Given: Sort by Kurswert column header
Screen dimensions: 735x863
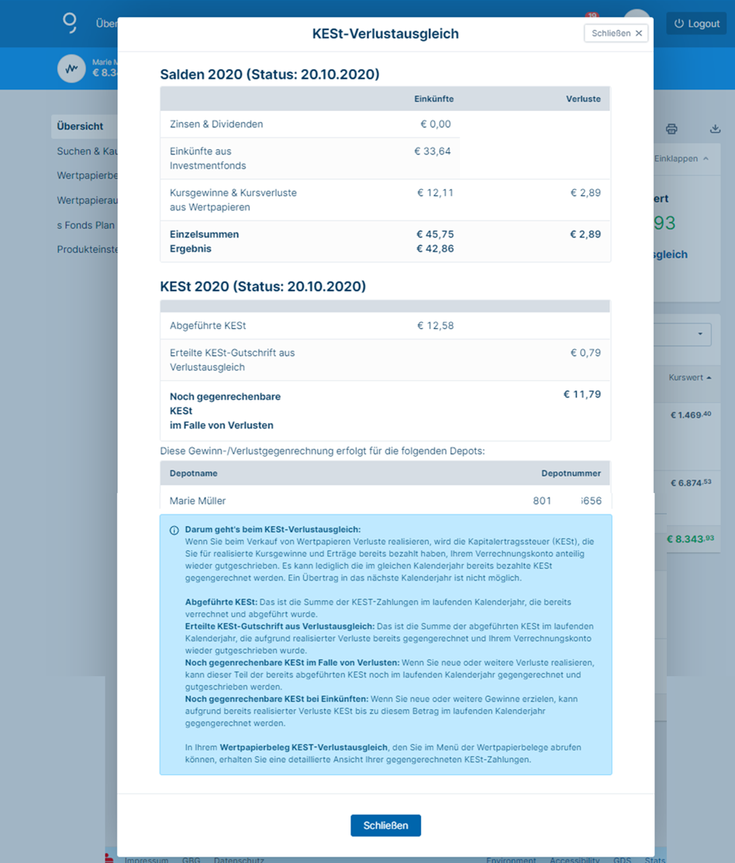Looking at the screenshot, I should pyautogui.click(x=690, y=377).
